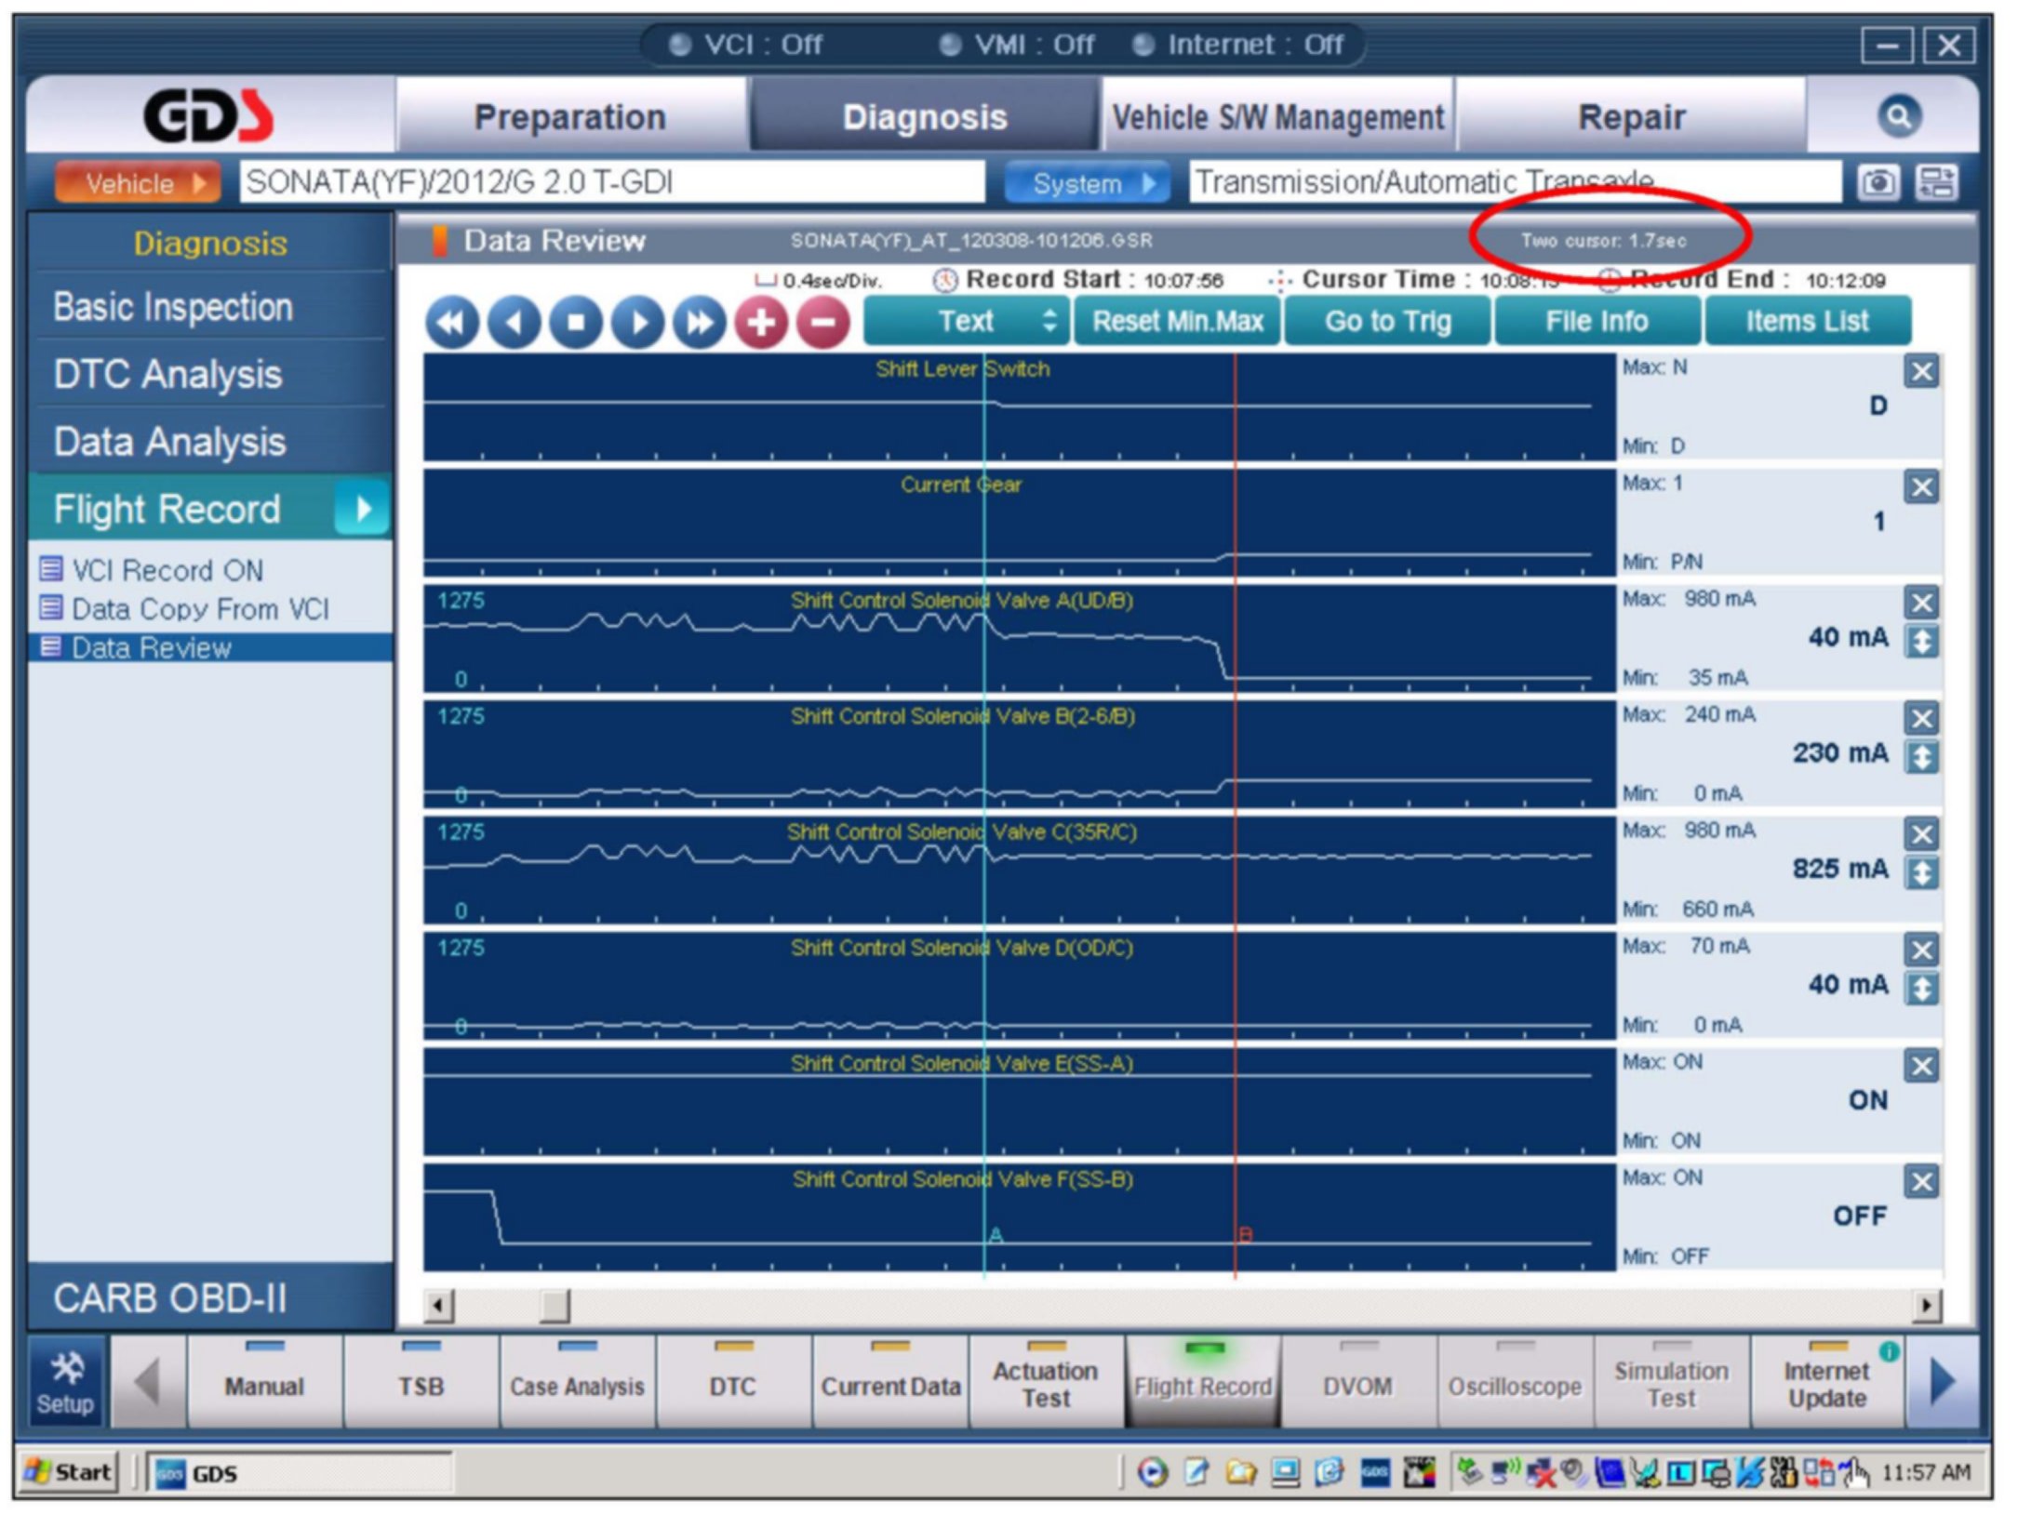Close the Shift Lever Switch graph

1921,372
